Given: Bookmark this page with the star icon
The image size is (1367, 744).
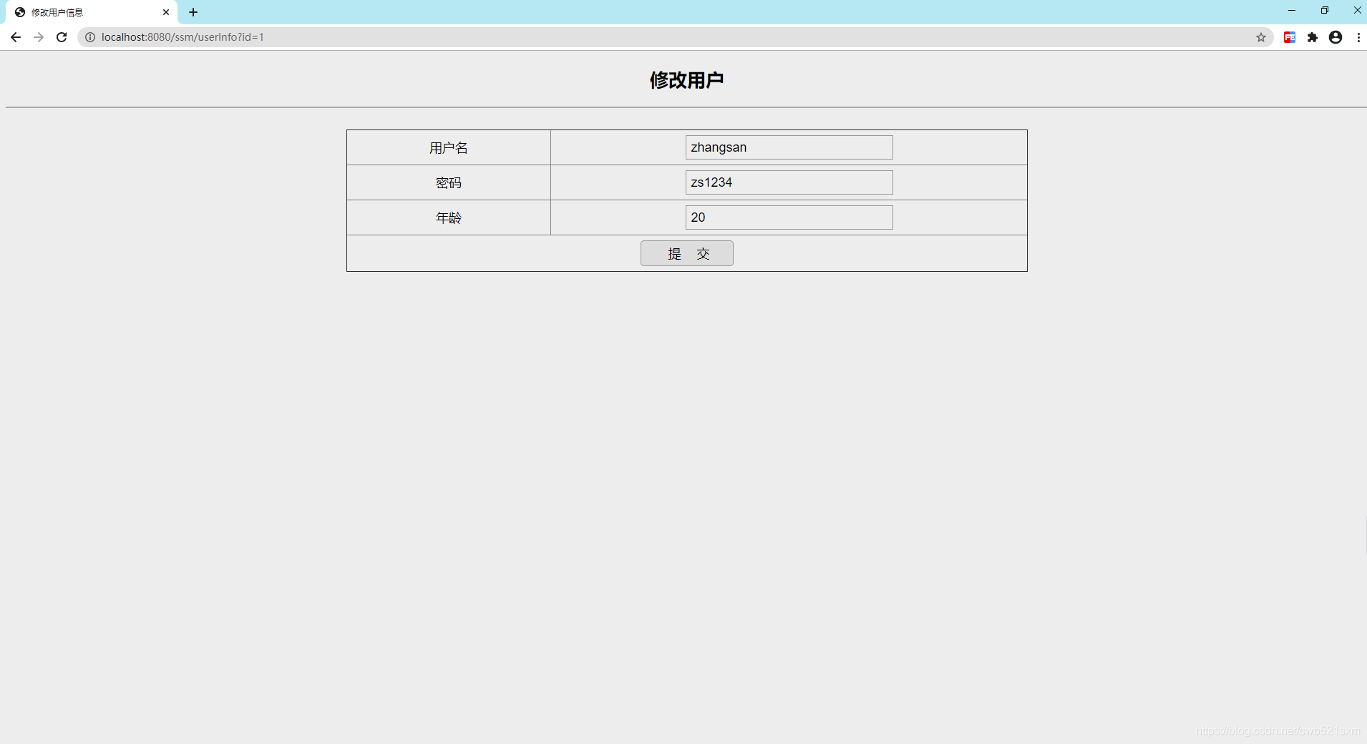Looking at the screenshot, I should (1261, 37).
